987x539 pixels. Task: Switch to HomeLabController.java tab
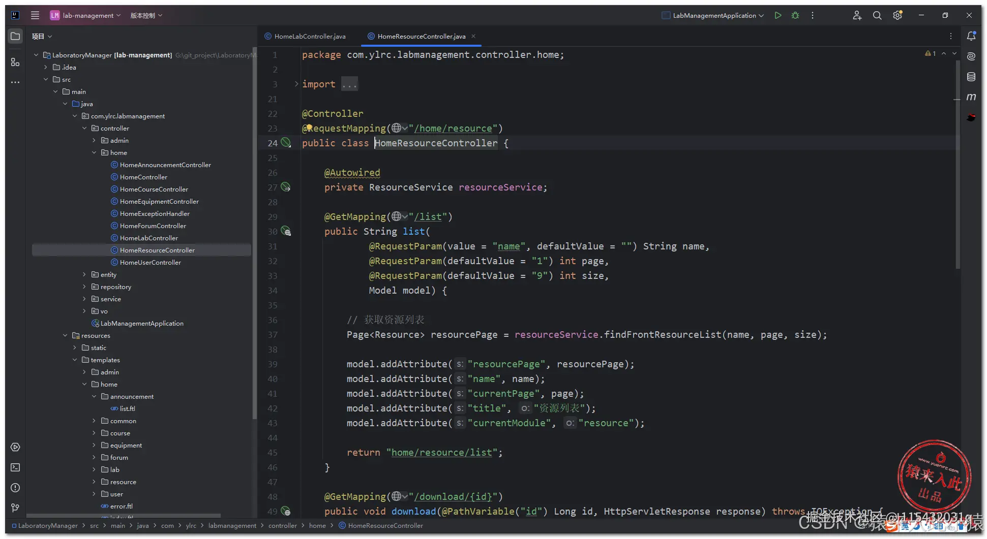(x=305, y=36)
